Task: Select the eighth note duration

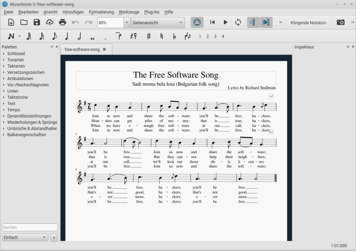Action: coord(54,36)
